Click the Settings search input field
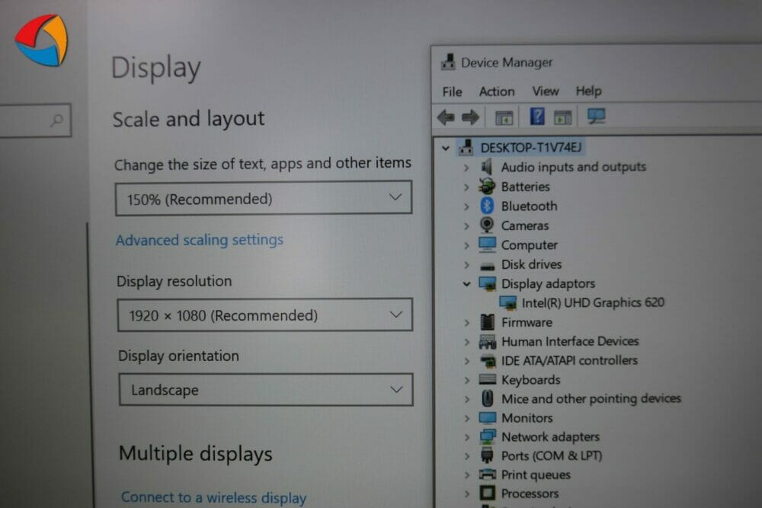Viewport: 762px width, 508px height. click(35, 120)
